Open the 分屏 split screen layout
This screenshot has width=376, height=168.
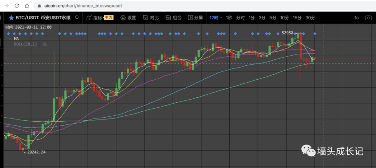coord(196,18)
